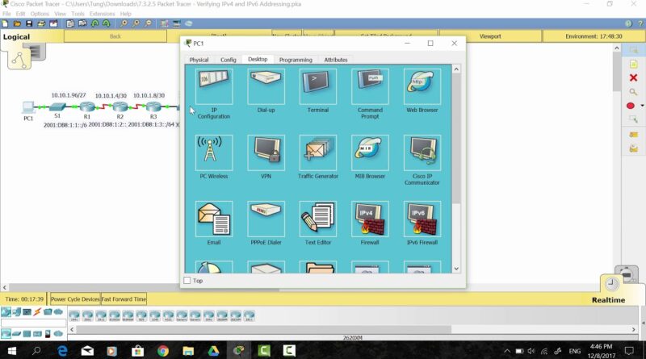The height and width of the screenshot is (359, 646).
Task: Open the VPN app
Action: point(266,152)
